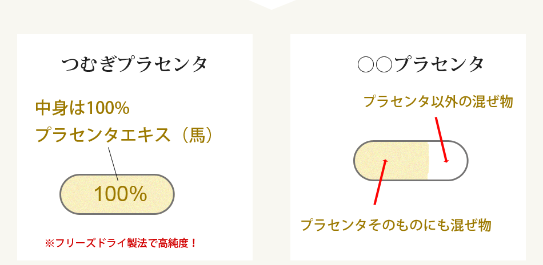Click the fully filled 100% capsule graphic
543x265 pixels.
click(117, 194)
